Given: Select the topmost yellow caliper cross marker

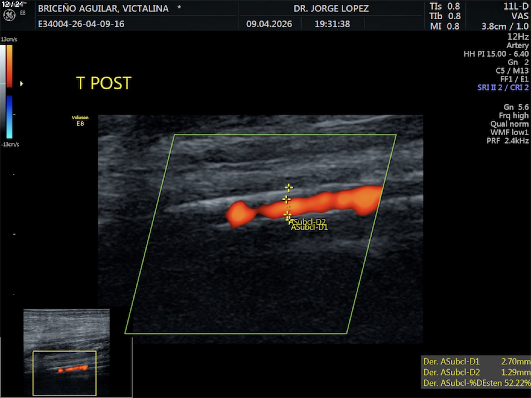Looking at the screenshot, I should pyautogui.click(x=288, y=188).
